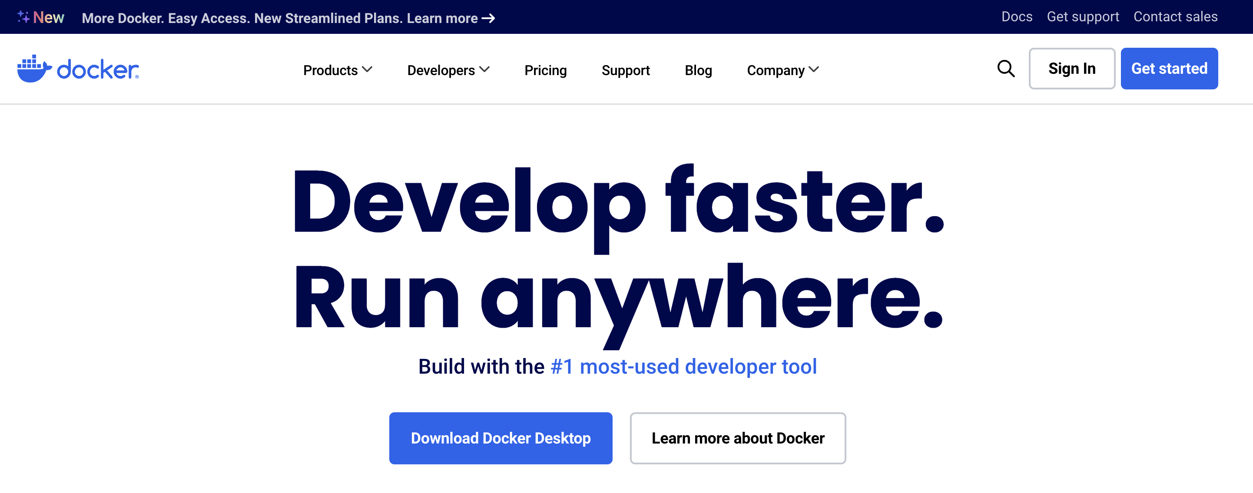This screenshot has width=1253, height=493.
Task: Click the 'Build with the' text
Action: point(481,367)
